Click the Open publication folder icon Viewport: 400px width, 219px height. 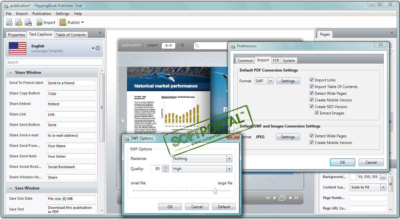[x=19, y=22]
